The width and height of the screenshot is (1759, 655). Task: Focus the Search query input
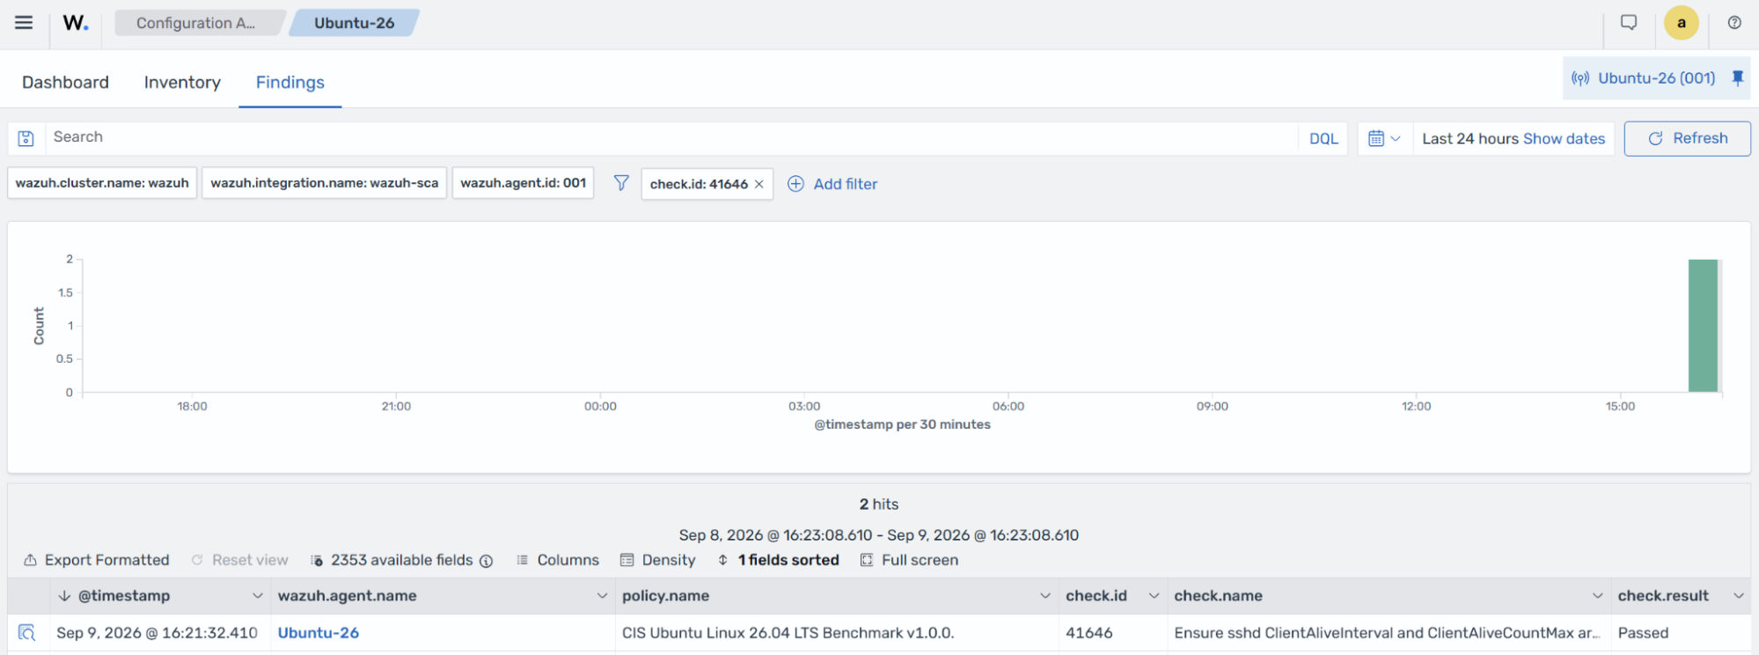pos(671,137)
